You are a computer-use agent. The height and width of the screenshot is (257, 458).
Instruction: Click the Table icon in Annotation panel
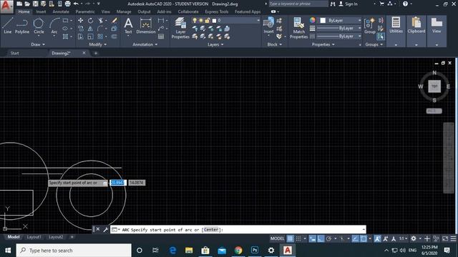pos(161,36)
